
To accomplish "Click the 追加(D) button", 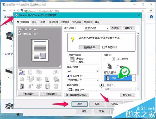I will tap(116, 28).
